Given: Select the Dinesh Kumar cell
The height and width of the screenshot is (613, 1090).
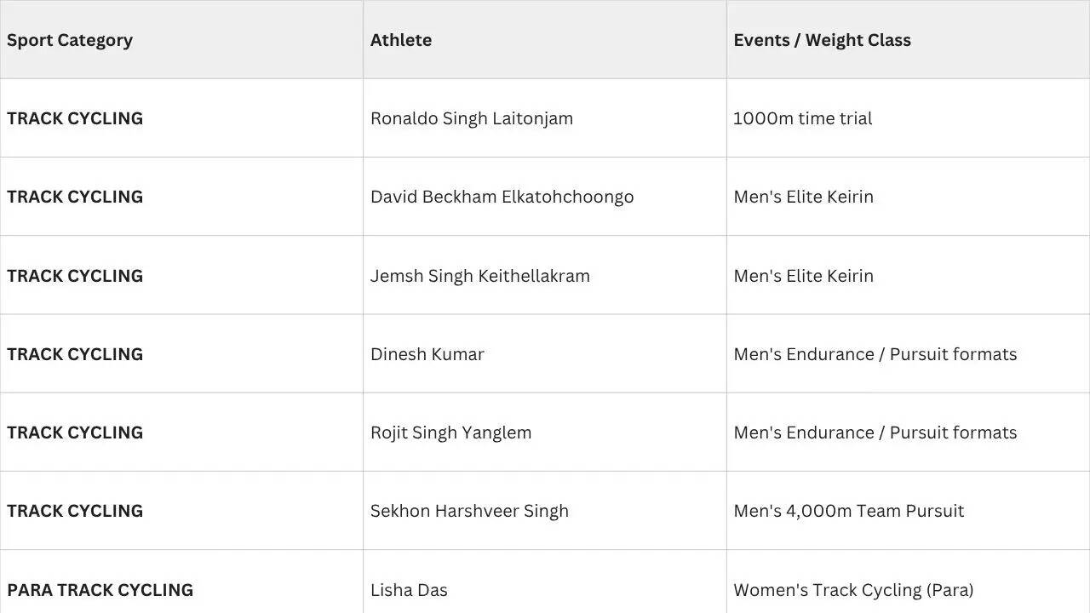Looking at the screenshot, I should tap(545, 354).
